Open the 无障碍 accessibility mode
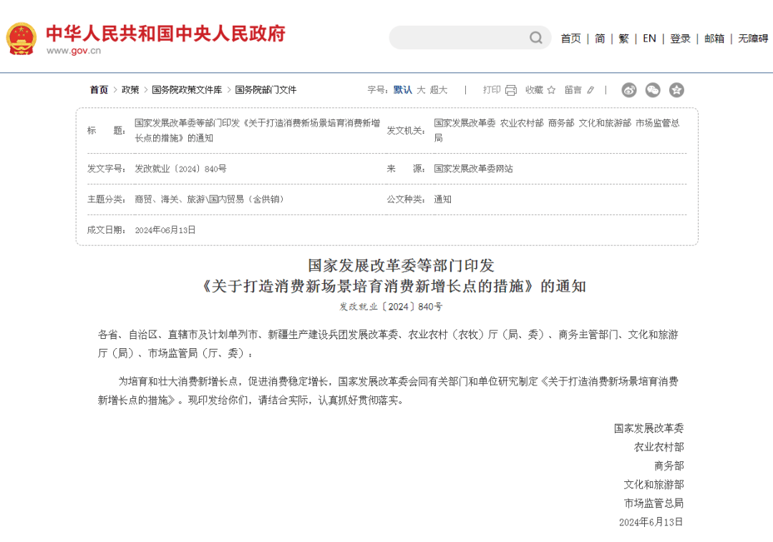 pyautogui.click(x=753, y=39)
